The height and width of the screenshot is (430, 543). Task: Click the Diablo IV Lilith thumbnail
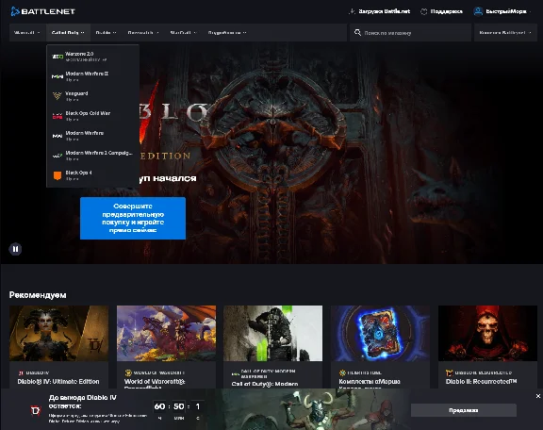coord(58,333)
